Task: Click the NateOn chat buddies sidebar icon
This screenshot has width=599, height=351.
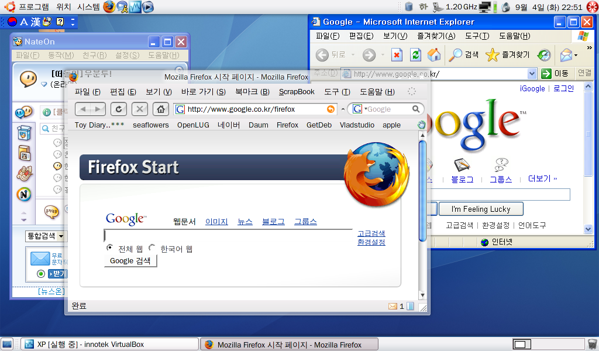Action: click(23, 112)
